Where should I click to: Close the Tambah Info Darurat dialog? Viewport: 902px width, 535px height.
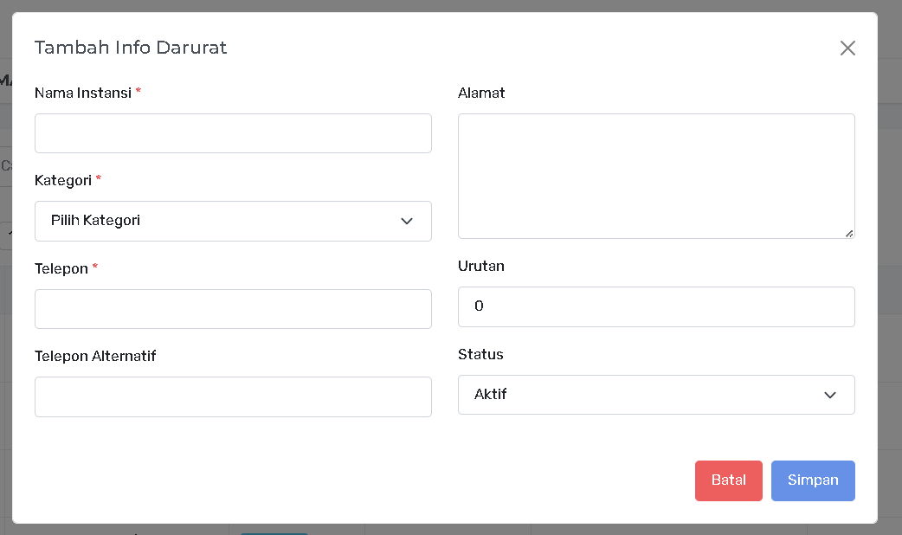[847, 48]
